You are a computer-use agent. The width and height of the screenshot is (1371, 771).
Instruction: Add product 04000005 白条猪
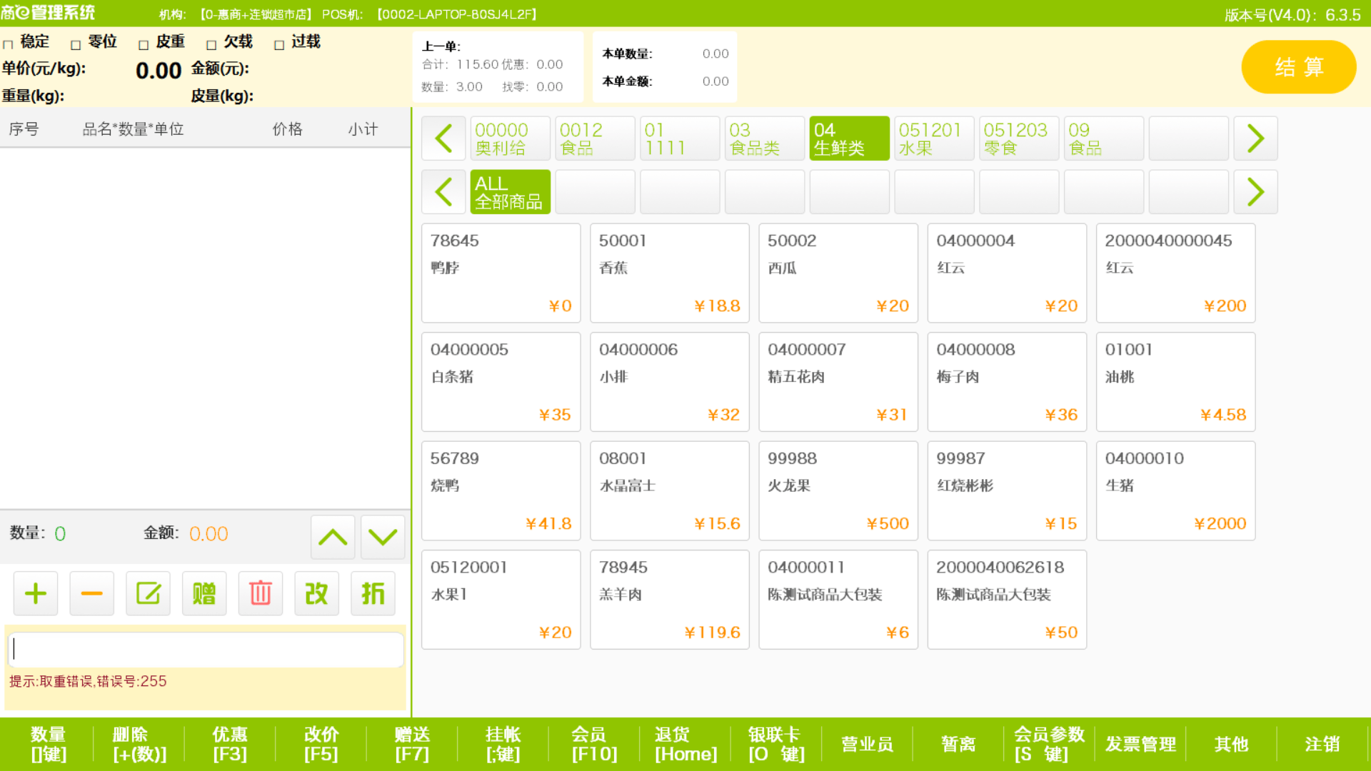point(501,382)
